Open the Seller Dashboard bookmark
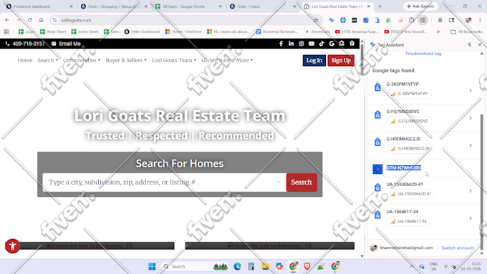 point(142,31)
